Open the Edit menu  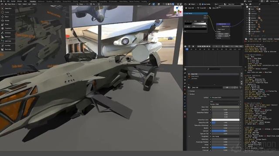click(8, 1)
